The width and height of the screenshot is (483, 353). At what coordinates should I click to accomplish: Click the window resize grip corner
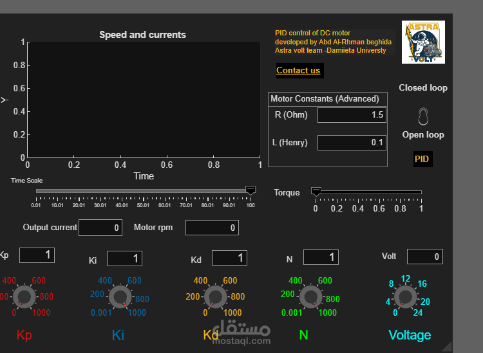pos(448,347)
